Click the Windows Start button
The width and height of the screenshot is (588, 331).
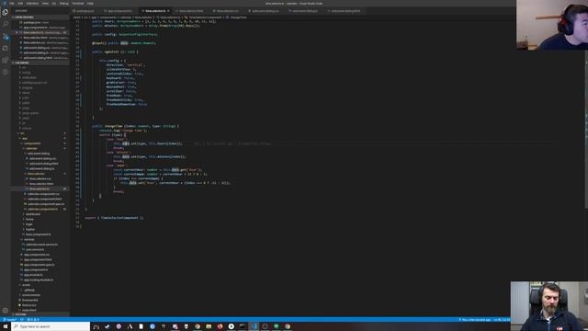6,326
